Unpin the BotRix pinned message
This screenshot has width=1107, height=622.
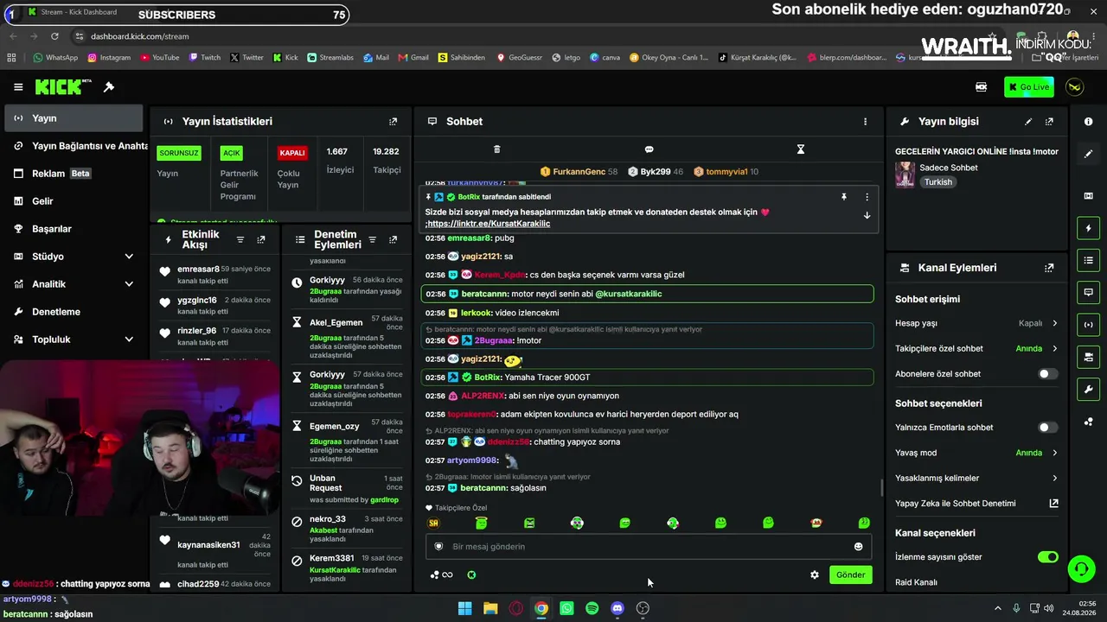click(844, 197)
